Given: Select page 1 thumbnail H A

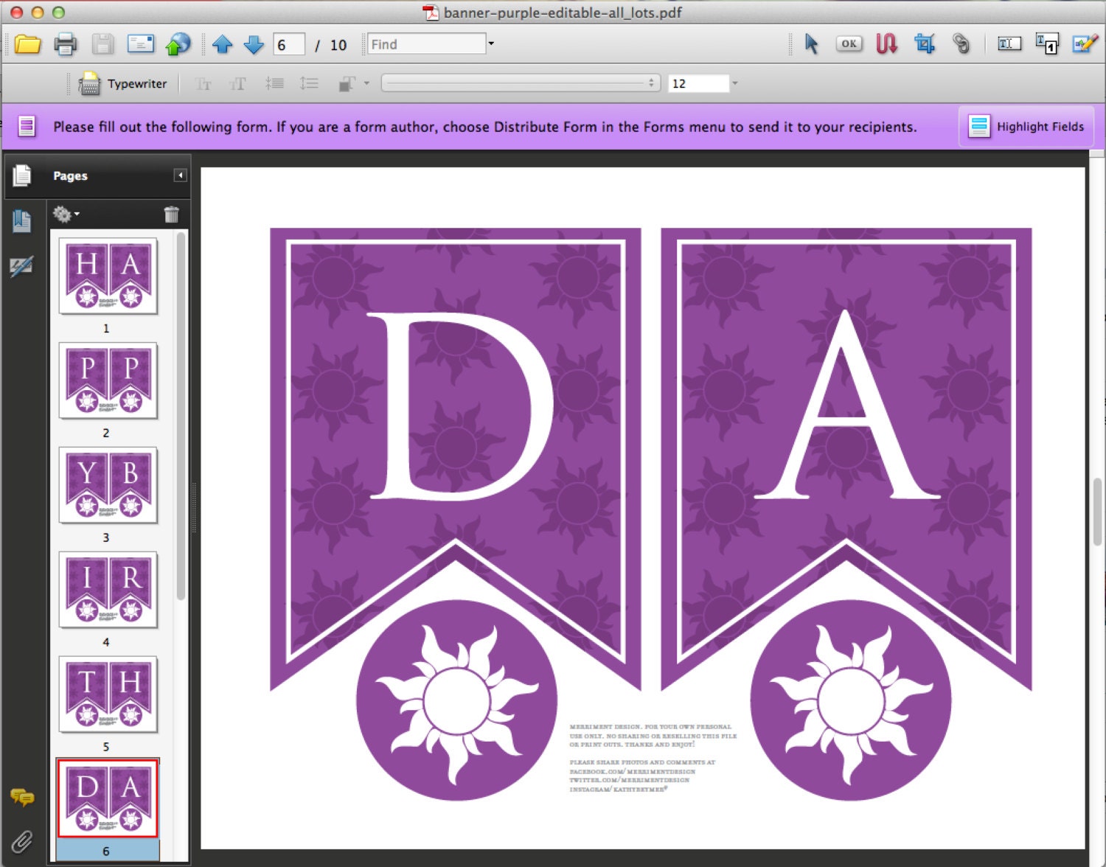Looking at the screenshot, I should [x=108, y=276].
